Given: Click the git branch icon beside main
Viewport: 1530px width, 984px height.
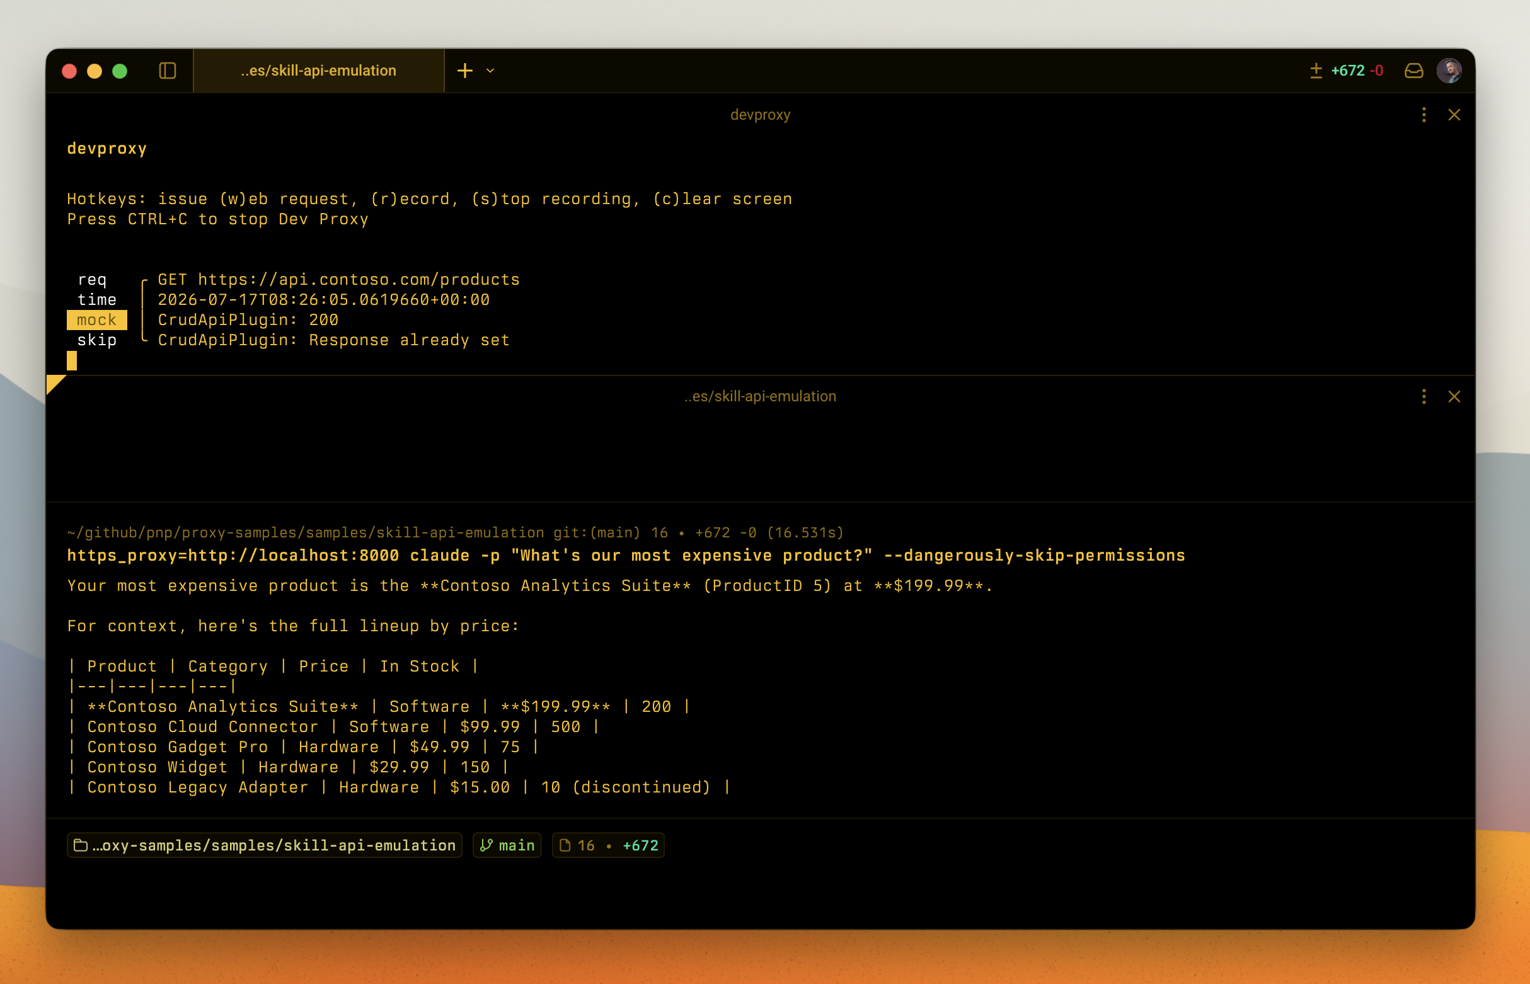Looking at the screenshot, I should (x=486, y=846).
